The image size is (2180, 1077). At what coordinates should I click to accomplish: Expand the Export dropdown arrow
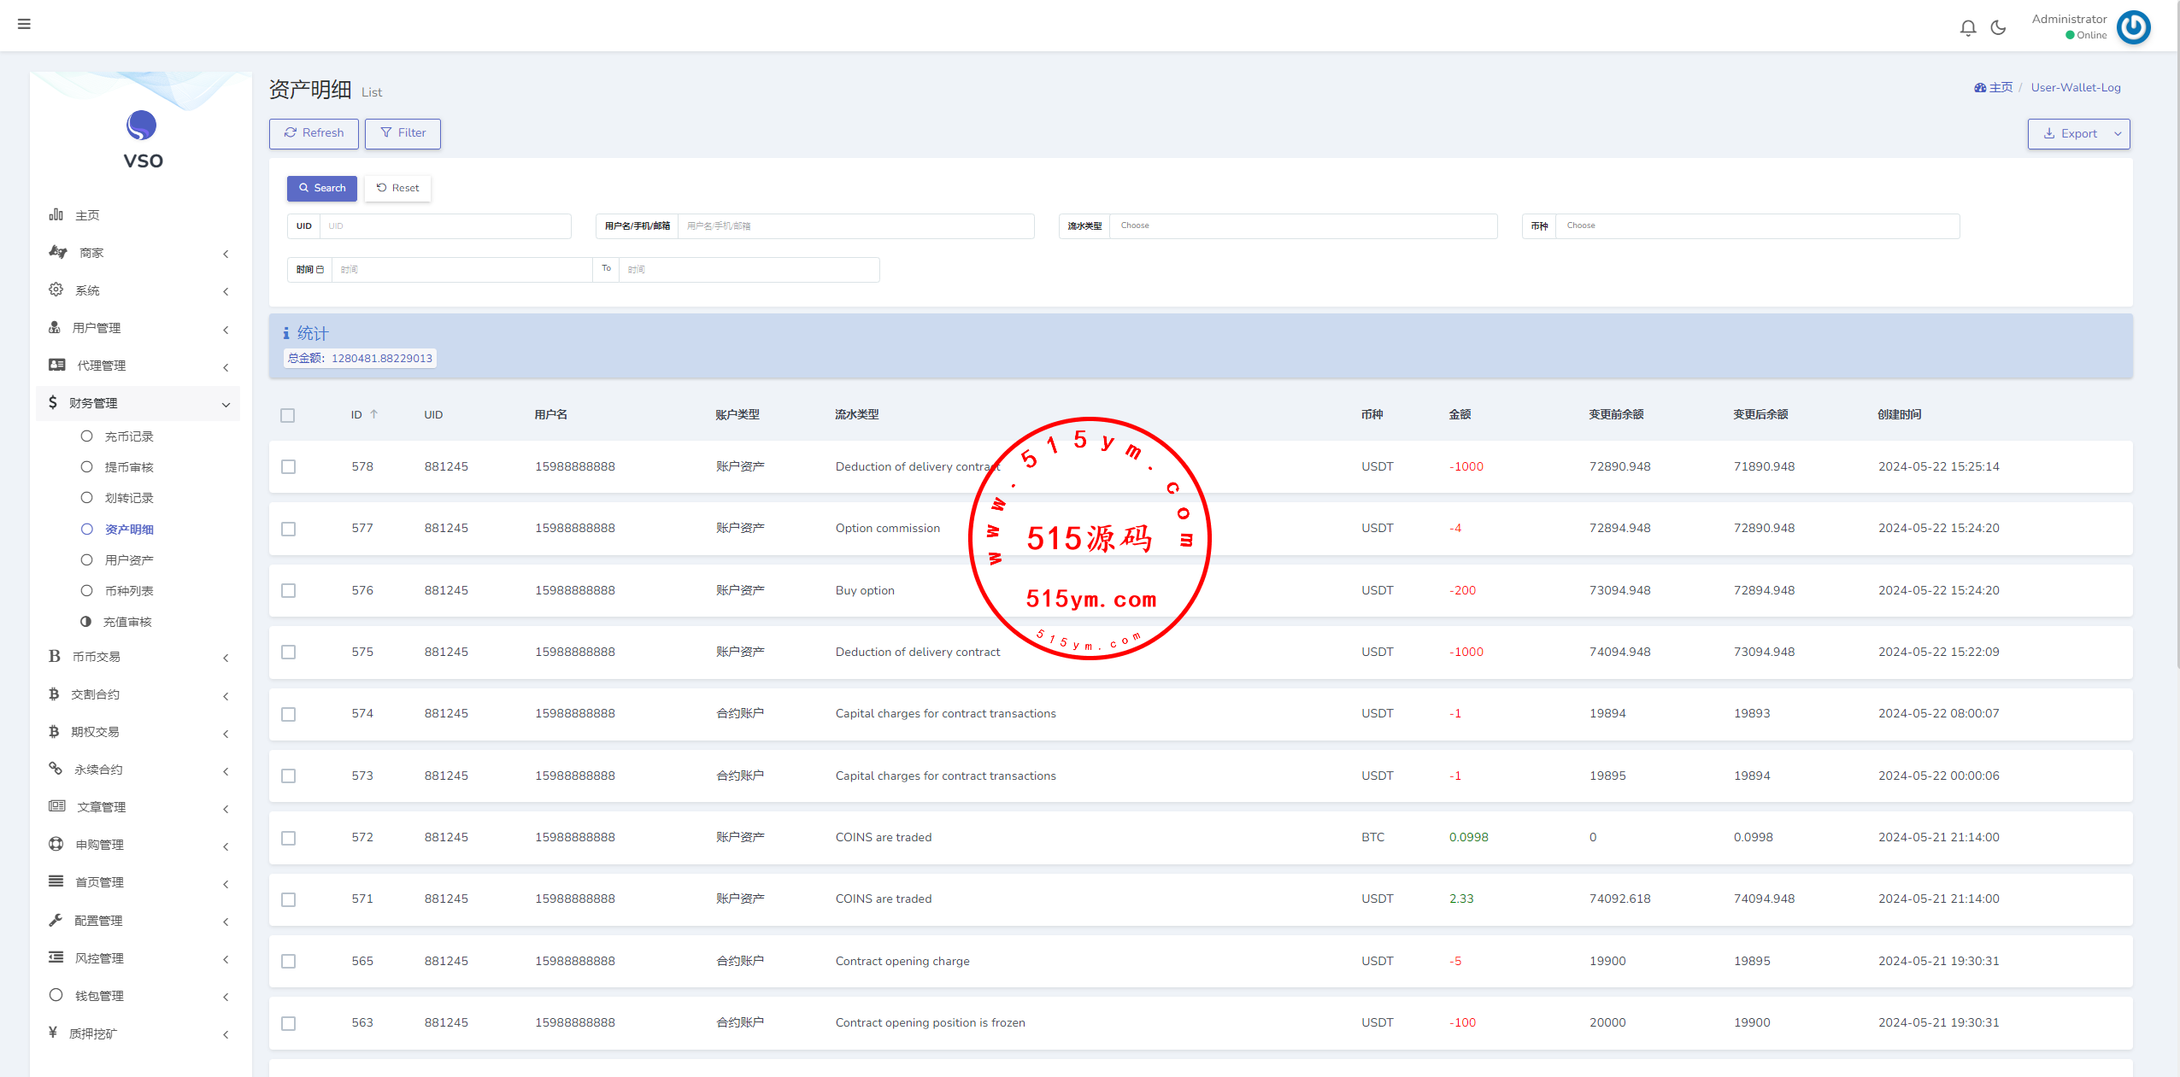(x=2118, y=134)
